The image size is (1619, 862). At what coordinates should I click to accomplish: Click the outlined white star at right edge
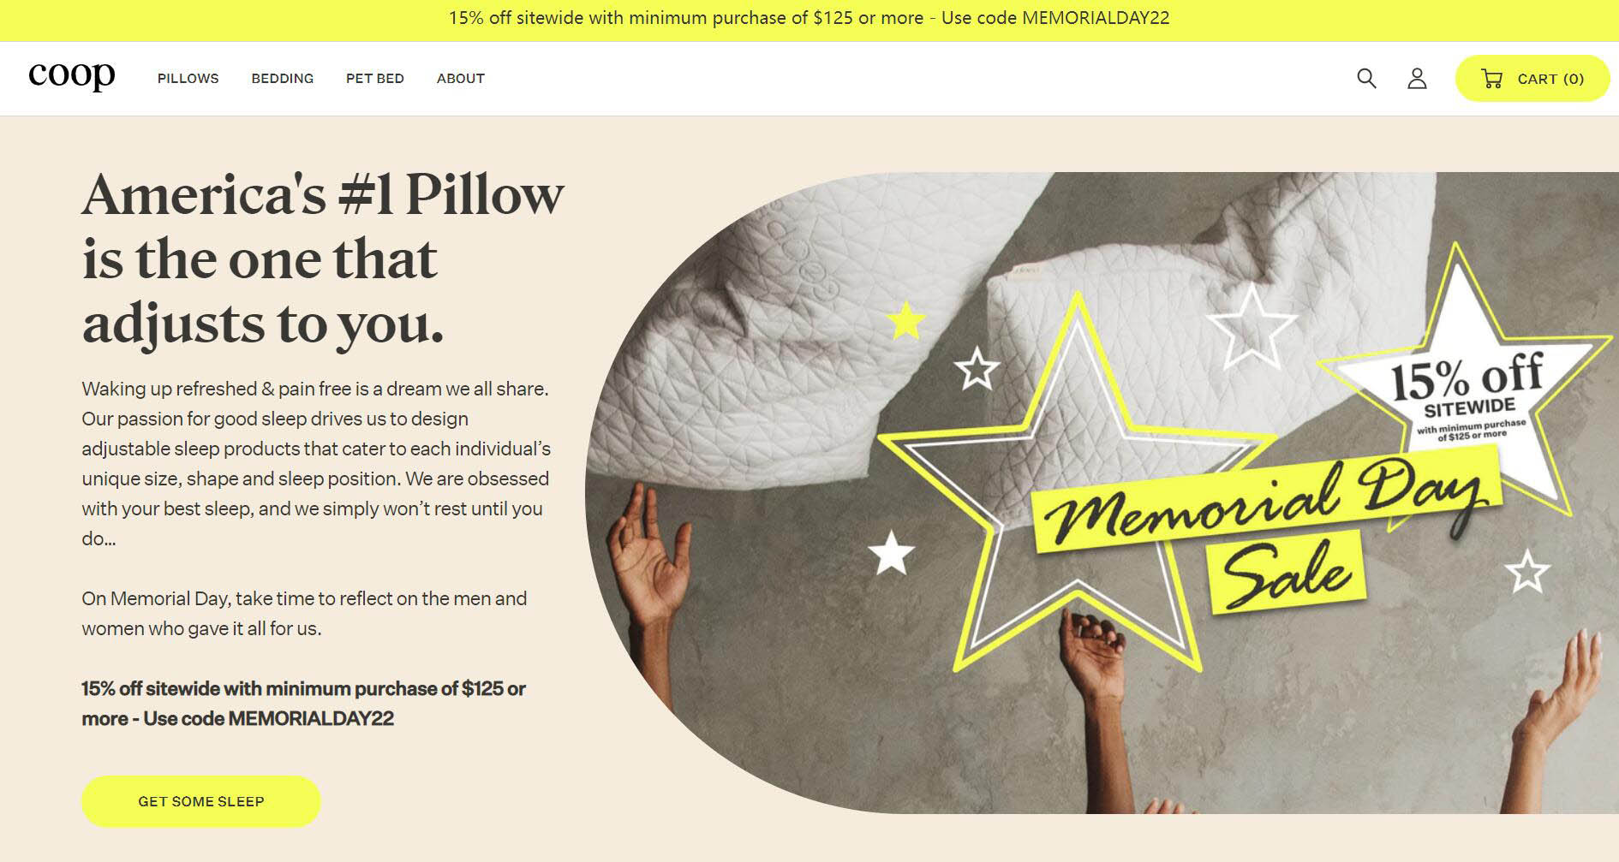tap(1527, 572)
